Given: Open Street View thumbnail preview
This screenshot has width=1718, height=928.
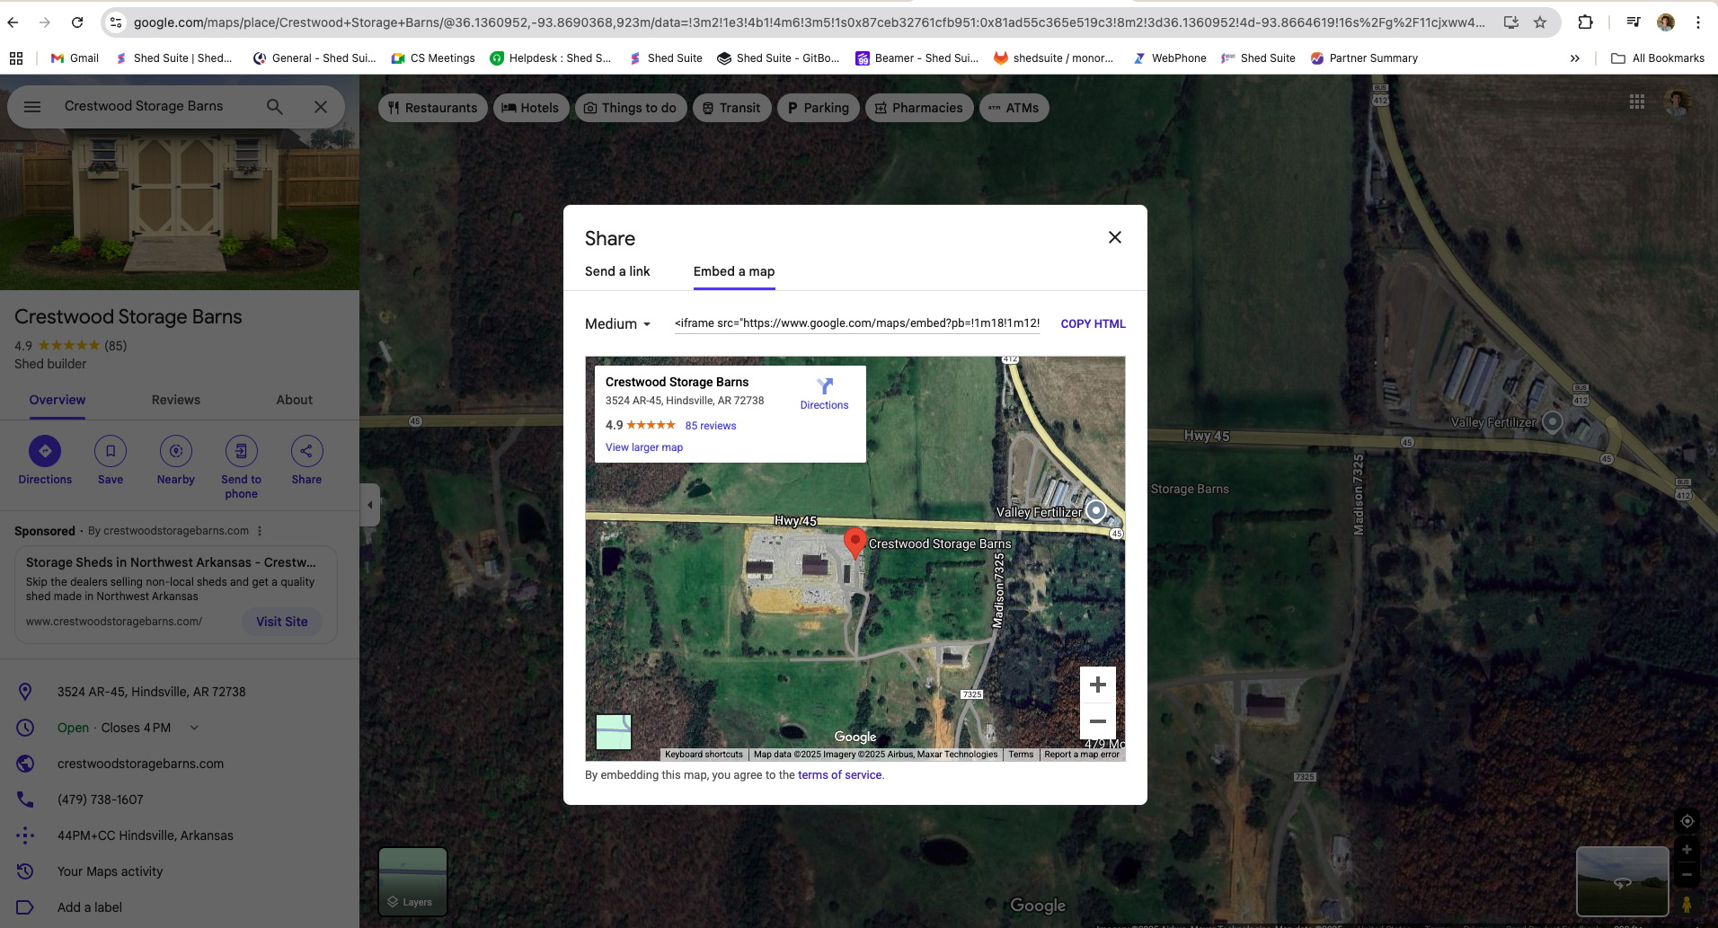Looking at the screenshot, I should [x=1622, y=881].
